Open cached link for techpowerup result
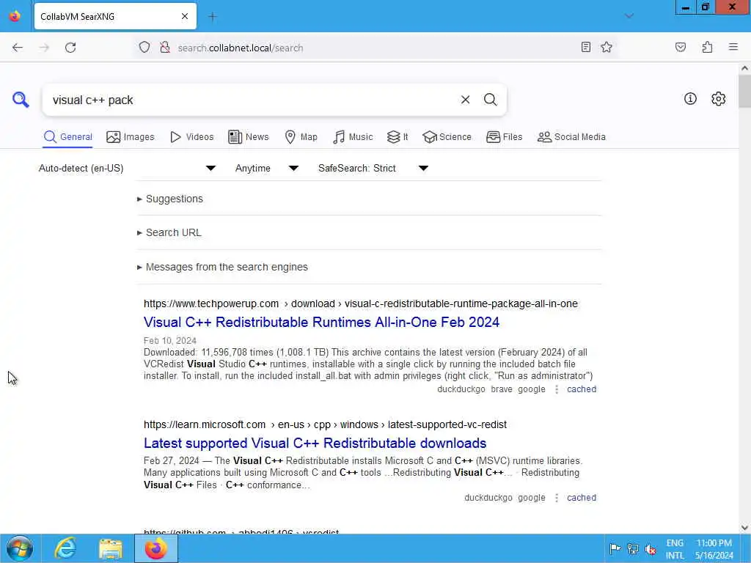This screenshot has width=751, height=563. pyautogui.click(x=582, y=389)
